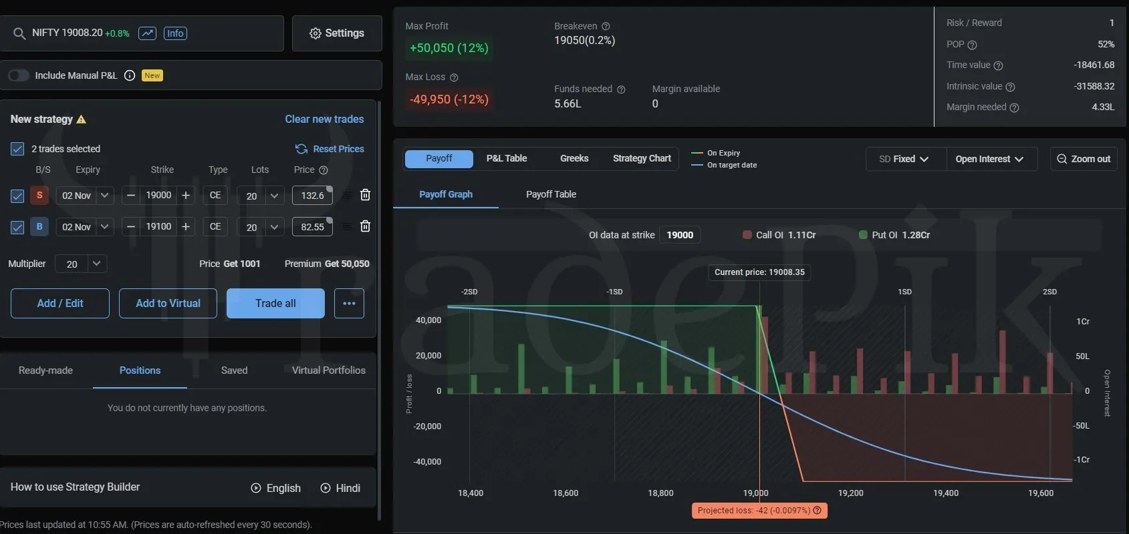Delete the 19100 CE trade with trash icon
The width and height of the screenshot is (1129, 534).
365,226
